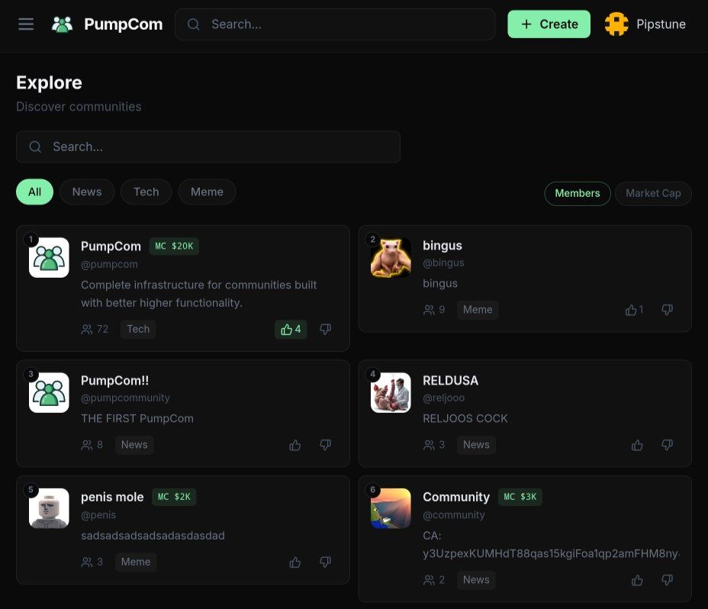Screen dimensions: 708x609
Task: Click members icon on penis mole card
Action: coord(87,562)
